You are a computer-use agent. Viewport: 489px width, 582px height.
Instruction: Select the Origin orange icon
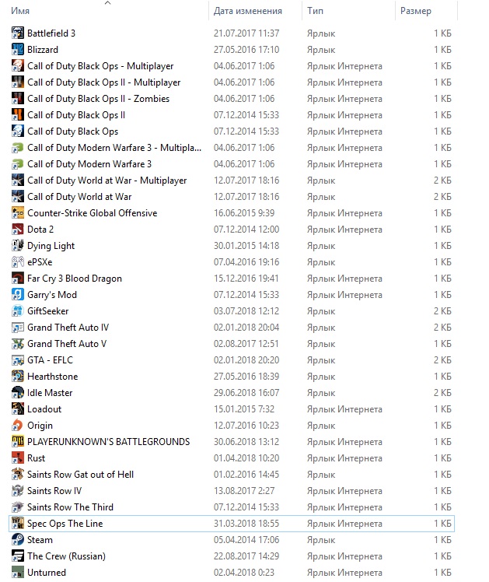point(17,425)
